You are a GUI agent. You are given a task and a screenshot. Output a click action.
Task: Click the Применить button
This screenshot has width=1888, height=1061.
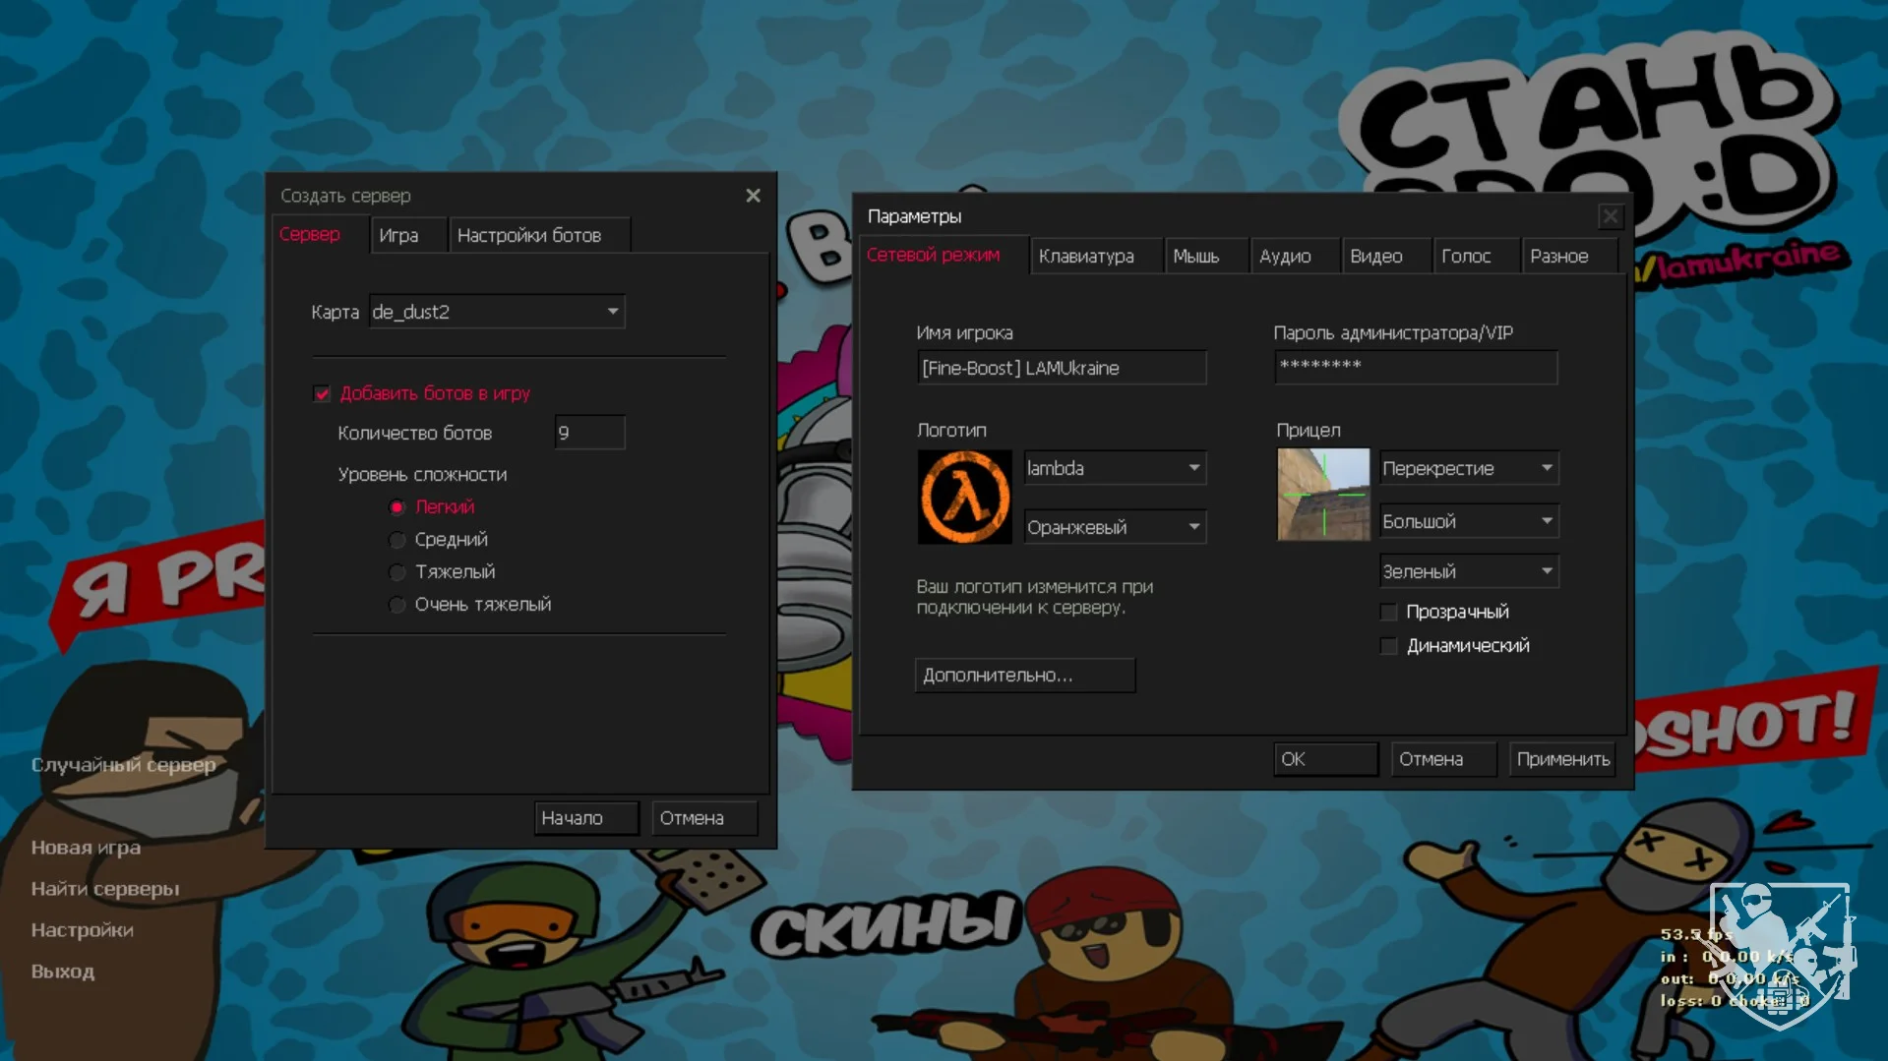(x=1562, y=759)
